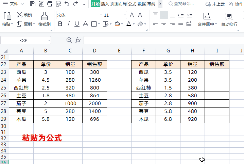This screenshot has height=164, width=244.
Task: Click the fx insert function icon
Action: tap(78, 40)
